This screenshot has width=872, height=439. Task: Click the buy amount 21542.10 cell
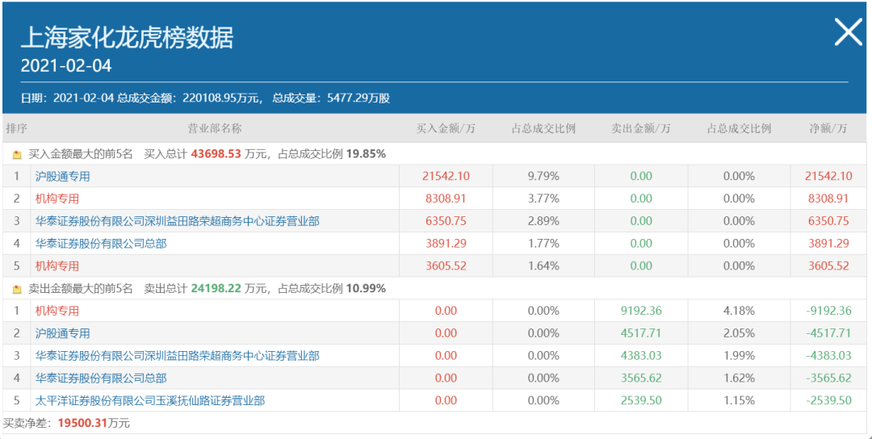(446, 177)
